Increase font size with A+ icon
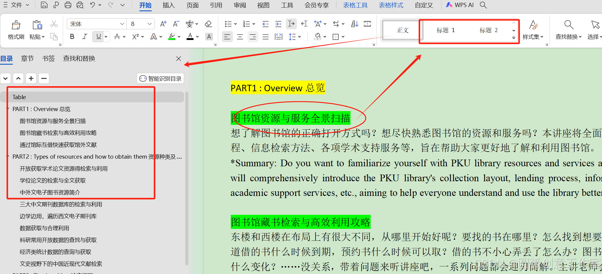Viewport: 602px width, 274px height. coord(163,24)
